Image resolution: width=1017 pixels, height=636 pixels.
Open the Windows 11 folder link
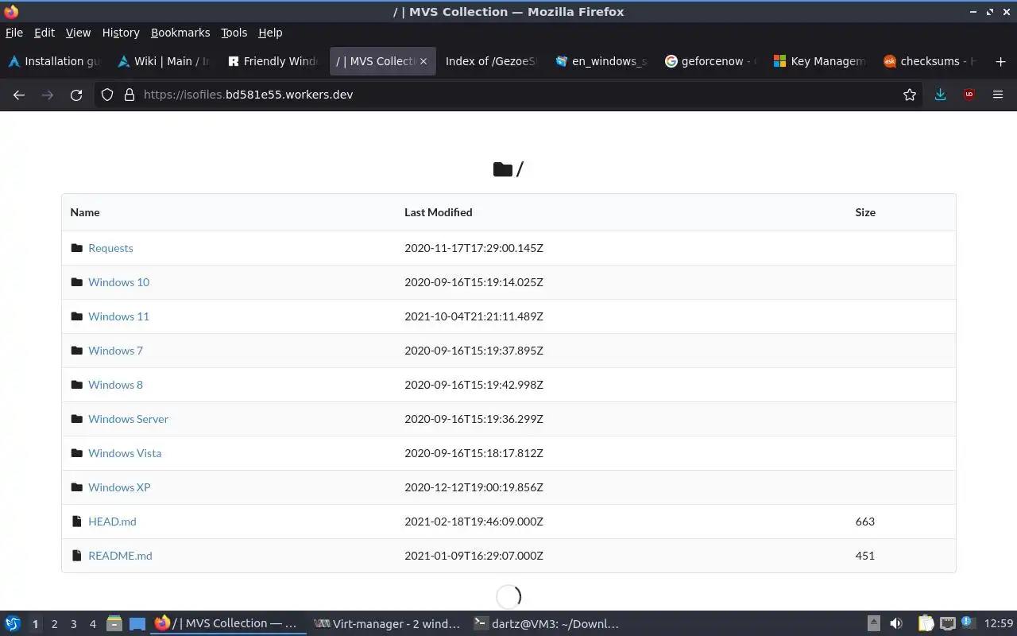point(118,316)
